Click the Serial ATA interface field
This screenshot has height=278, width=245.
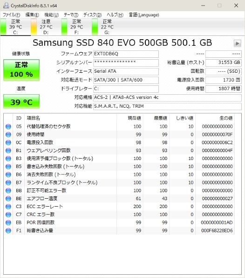point(126,71)
